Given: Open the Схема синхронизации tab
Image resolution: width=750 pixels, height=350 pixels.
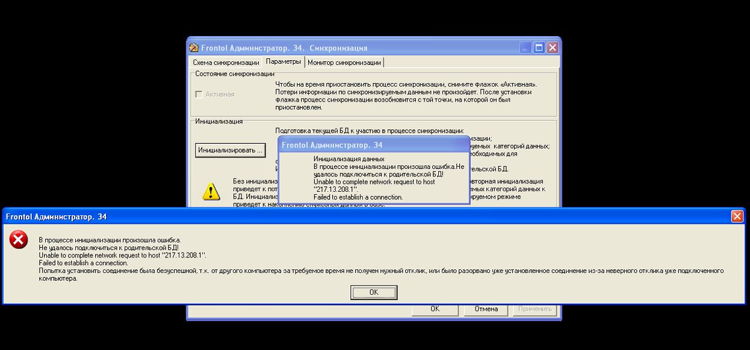Looking at the screenshot, I should 226,63.
